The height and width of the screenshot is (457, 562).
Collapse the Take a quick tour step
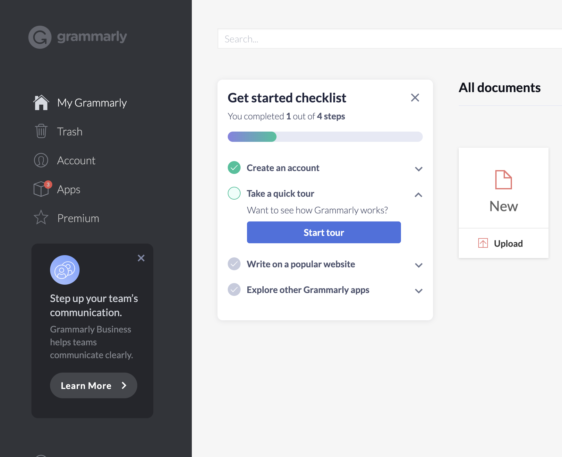pyautogui.click(x=418, y=195)
